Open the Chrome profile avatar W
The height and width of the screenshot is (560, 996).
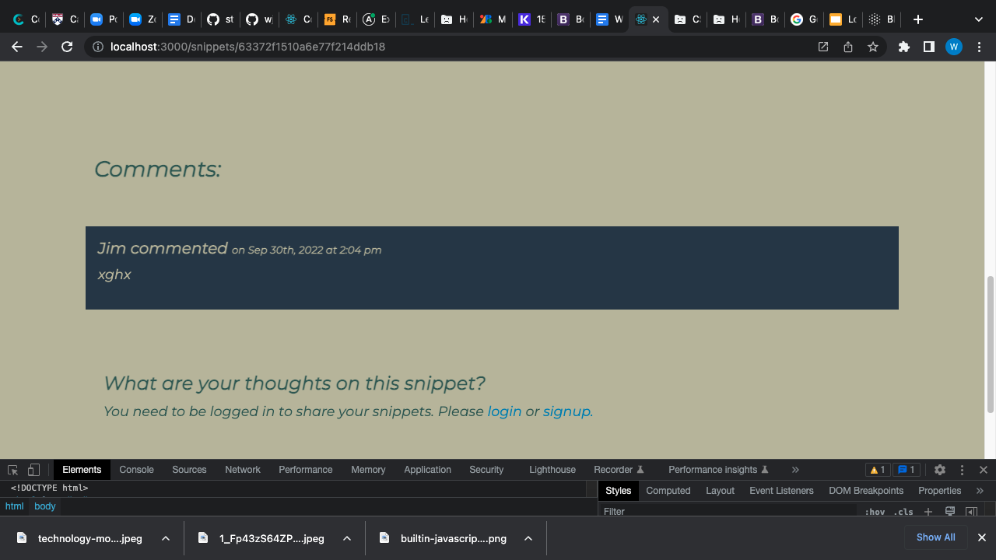coord(954,47)
